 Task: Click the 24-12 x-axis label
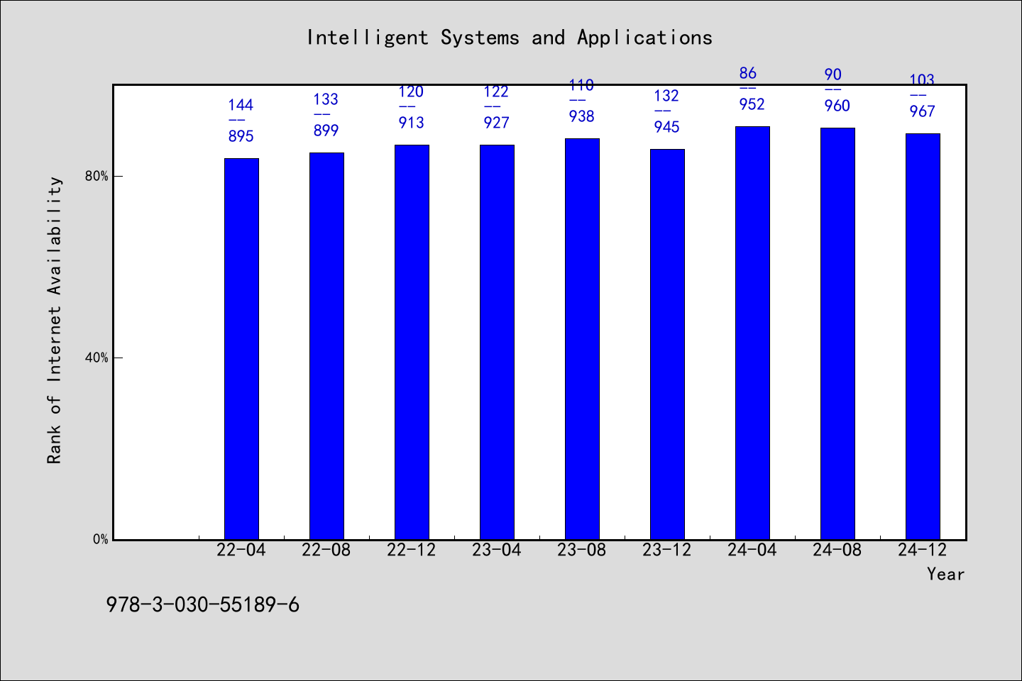[x=923, y=550]
